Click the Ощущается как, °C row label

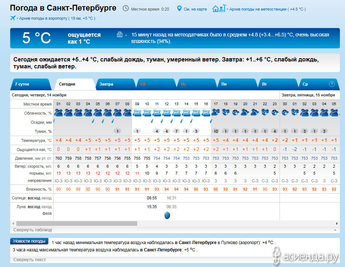34,150
